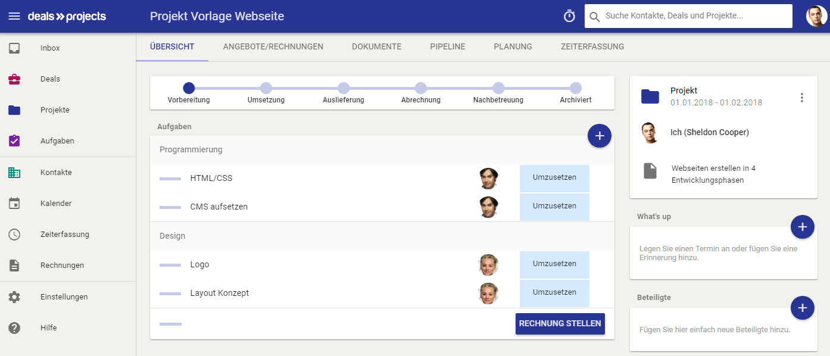The image size is (830, 356).
Task: Open Kalender icon in sidebar
Action: 14,204
